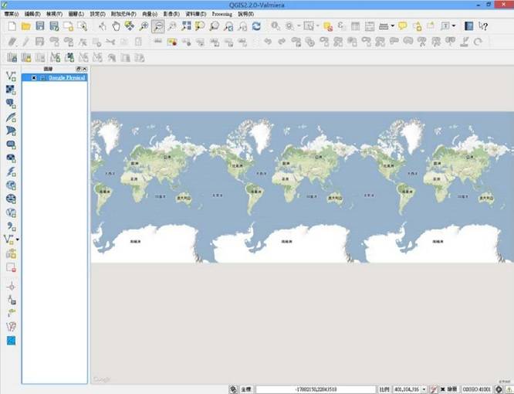
Task: Select the highlighted Zoom Out magnifier tool
Action: point(158,26)
